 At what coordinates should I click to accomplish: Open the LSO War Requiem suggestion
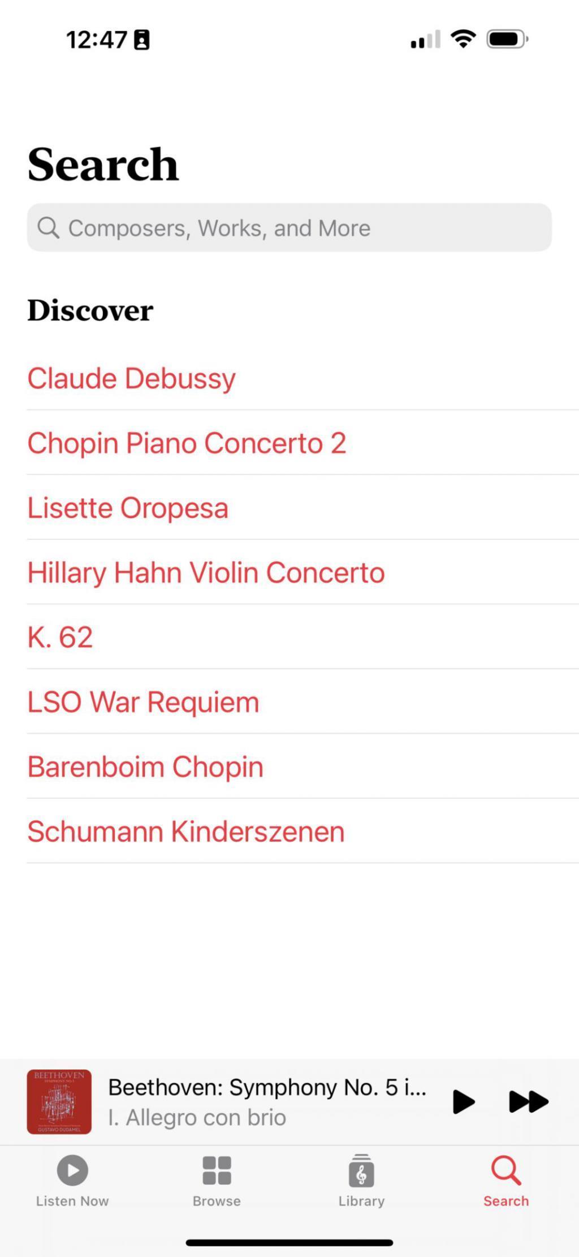click(143, 701)
